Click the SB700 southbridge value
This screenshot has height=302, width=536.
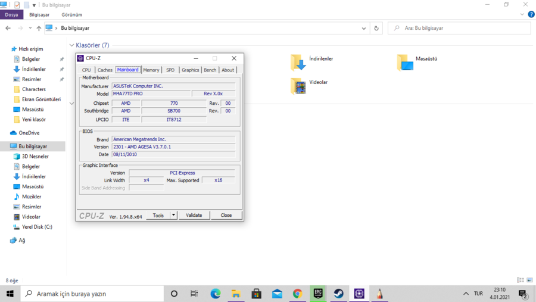pyautogui.click(x=174, y=111)
